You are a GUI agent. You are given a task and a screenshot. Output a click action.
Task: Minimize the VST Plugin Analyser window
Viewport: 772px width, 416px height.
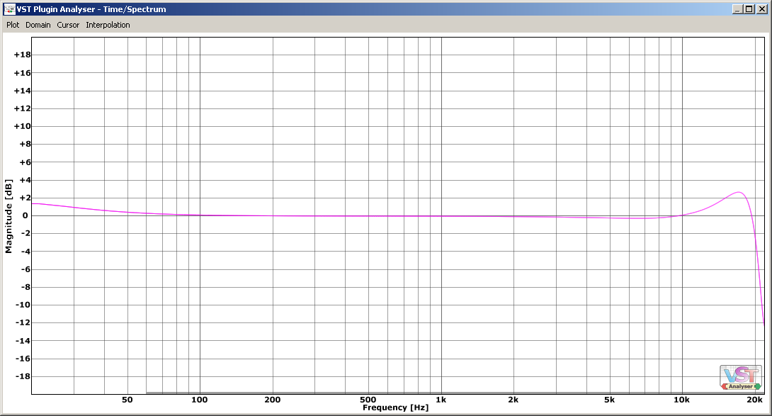737,9
